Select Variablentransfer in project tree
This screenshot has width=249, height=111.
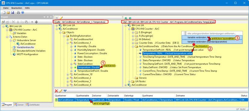click(x=25, y=47)
